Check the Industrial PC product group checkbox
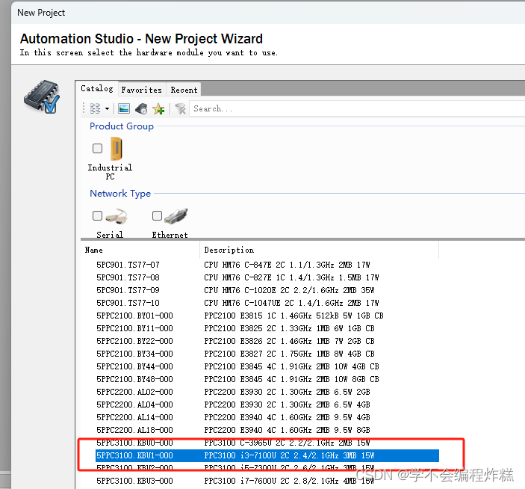 click(97, 148)
